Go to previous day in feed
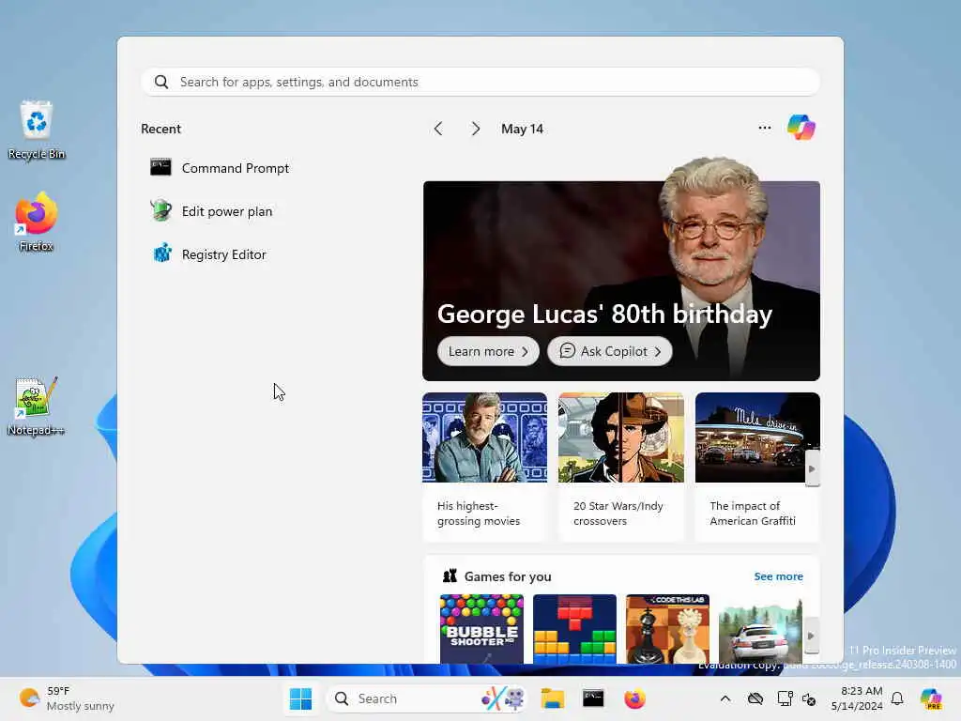This screenshot has width=961, height=721. coord(438,129)
